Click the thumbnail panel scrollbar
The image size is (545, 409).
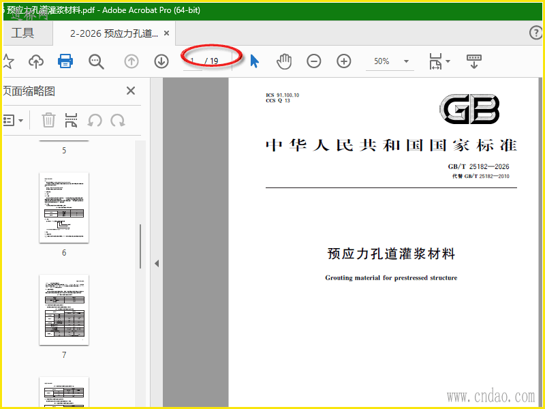click(x=140, y=246)
